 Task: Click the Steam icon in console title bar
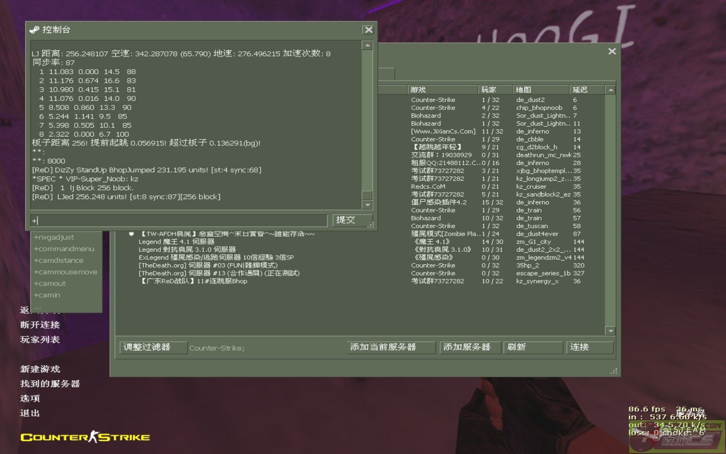pyautogui.click(x=34, y=30)
